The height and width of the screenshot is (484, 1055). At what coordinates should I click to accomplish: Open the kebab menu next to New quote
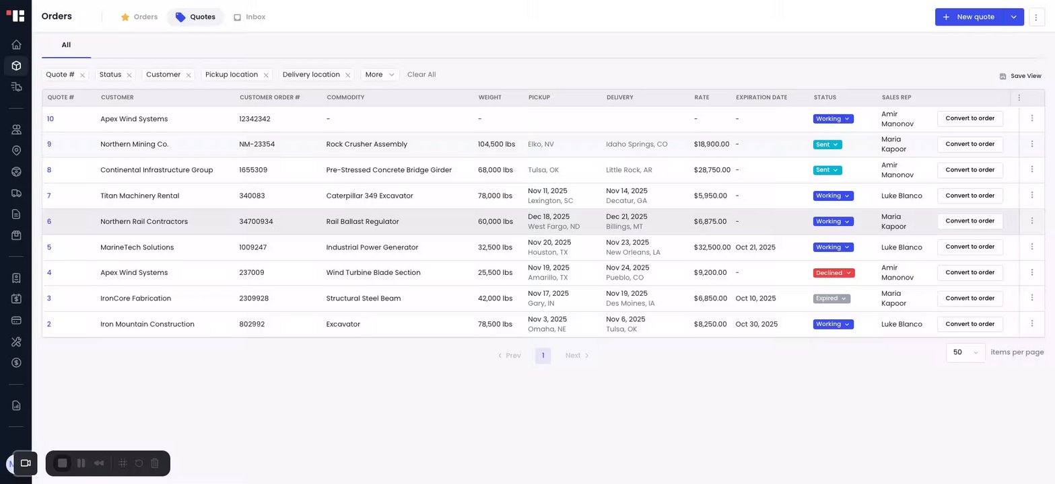point(1036,17)
